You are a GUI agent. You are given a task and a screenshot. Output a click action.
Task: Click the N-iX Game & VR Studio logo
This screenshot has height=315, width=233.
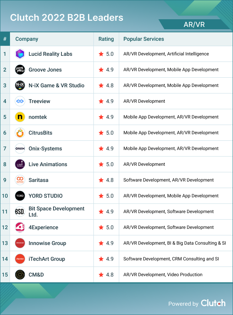20,85
